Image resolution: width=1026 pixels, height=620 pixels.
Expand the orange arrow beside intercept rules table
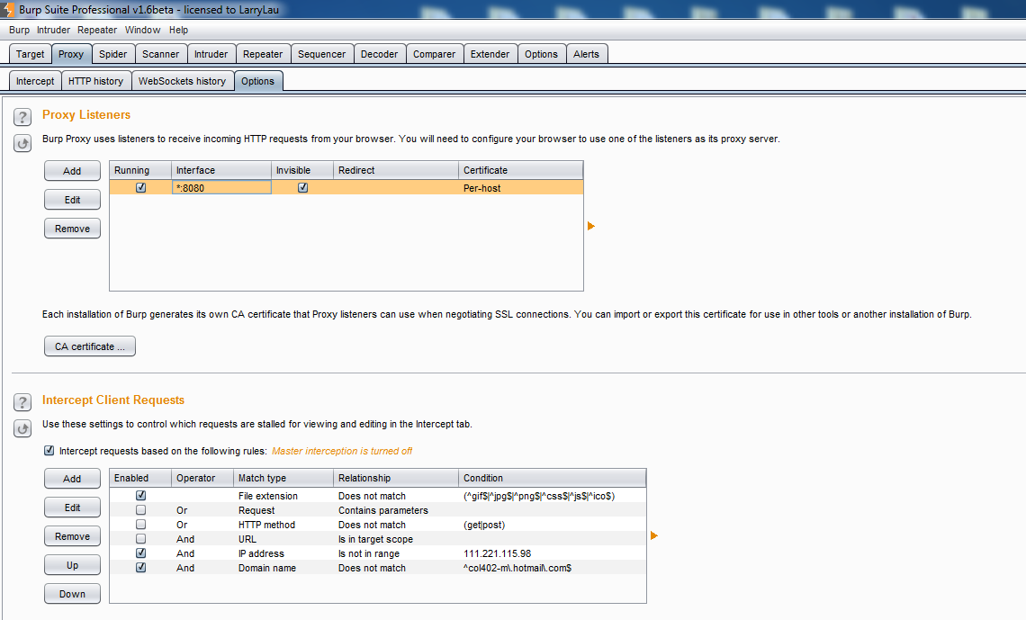click(x=653, y=535)
